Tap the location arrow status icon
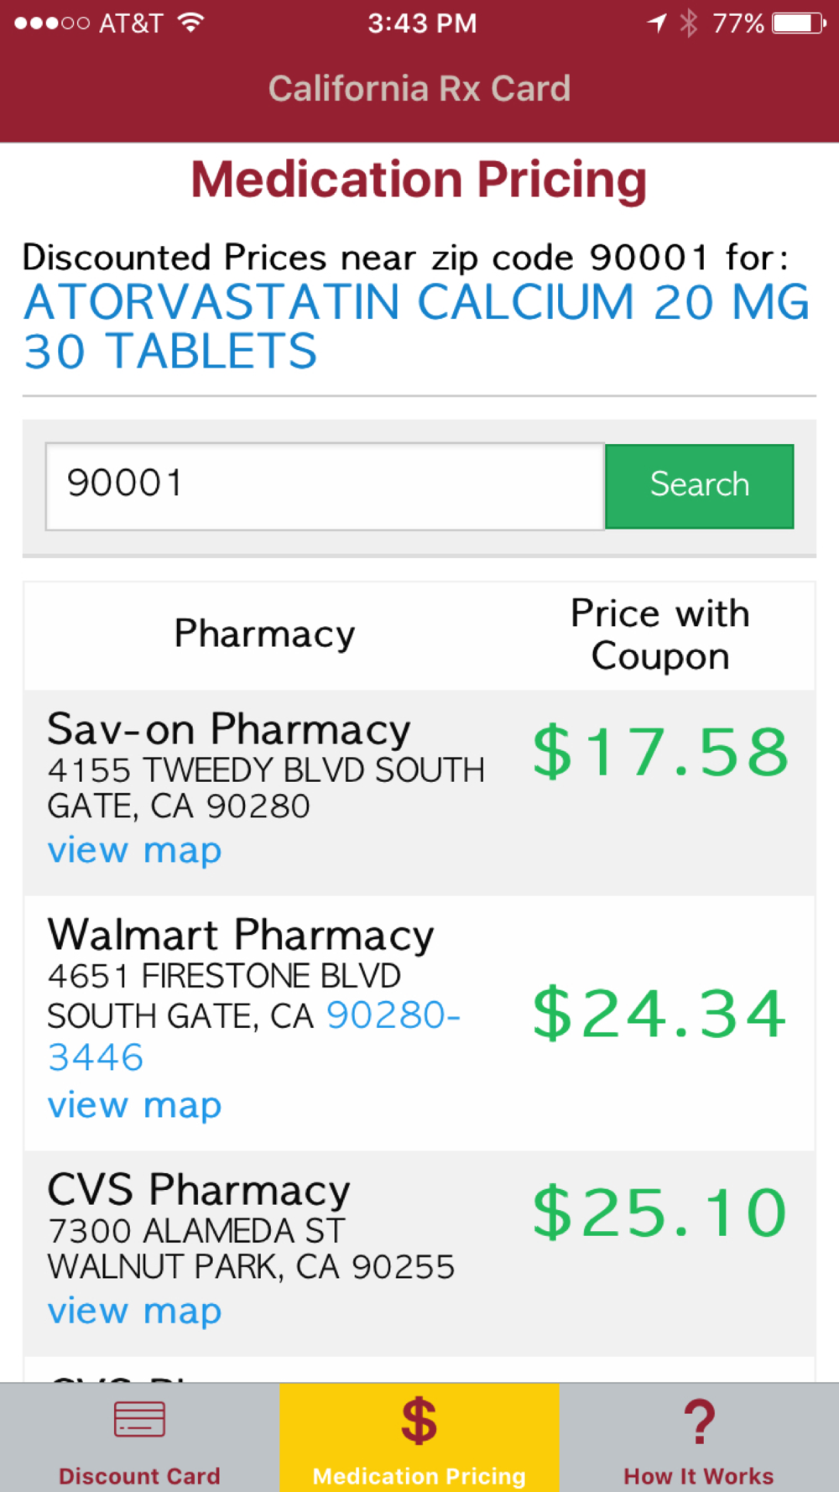 pyautogui.click(x=657, y=23)
